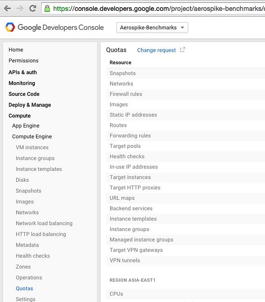Screen dimensions: 265x302
Task: Select the Target instances row
Action: click(x=186, y=177)
